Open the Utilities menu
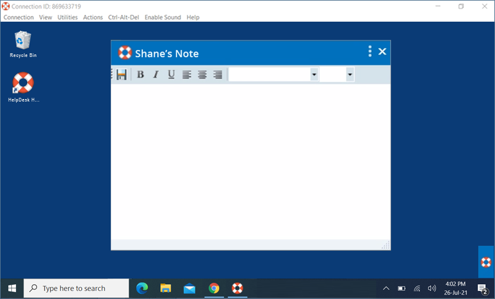This screenshot has height=299, width=495. coord(67,17)
